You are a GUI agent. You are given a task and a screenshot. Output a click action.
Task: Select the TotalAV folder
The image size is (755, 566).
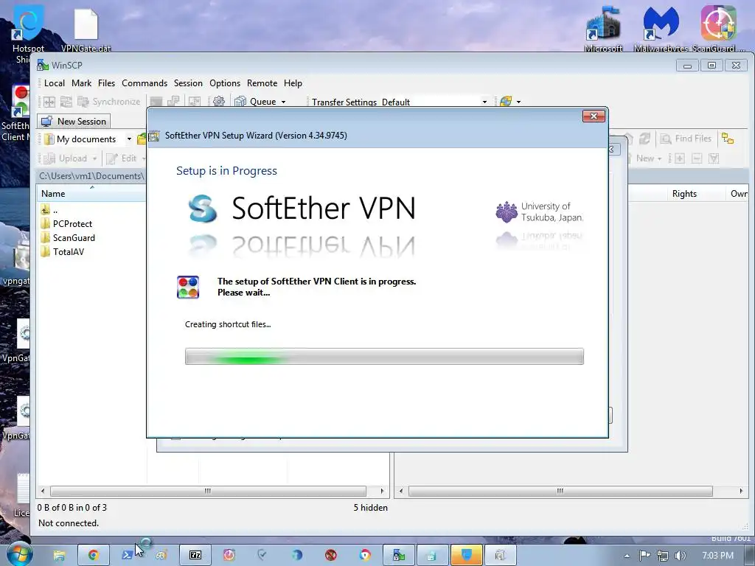point(63,252)
